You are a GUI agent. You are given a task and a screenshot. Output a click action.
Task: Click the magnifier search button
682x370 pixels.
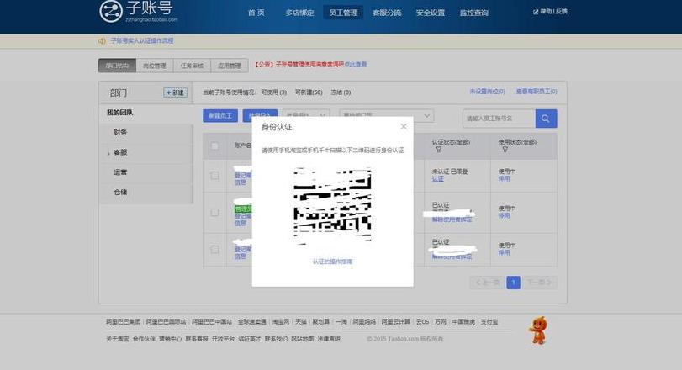coord(546,119)
